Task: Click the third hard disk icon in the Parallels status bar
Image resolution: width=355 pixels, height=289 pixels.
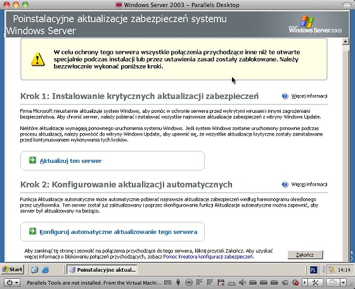Action: click(274, 283)
